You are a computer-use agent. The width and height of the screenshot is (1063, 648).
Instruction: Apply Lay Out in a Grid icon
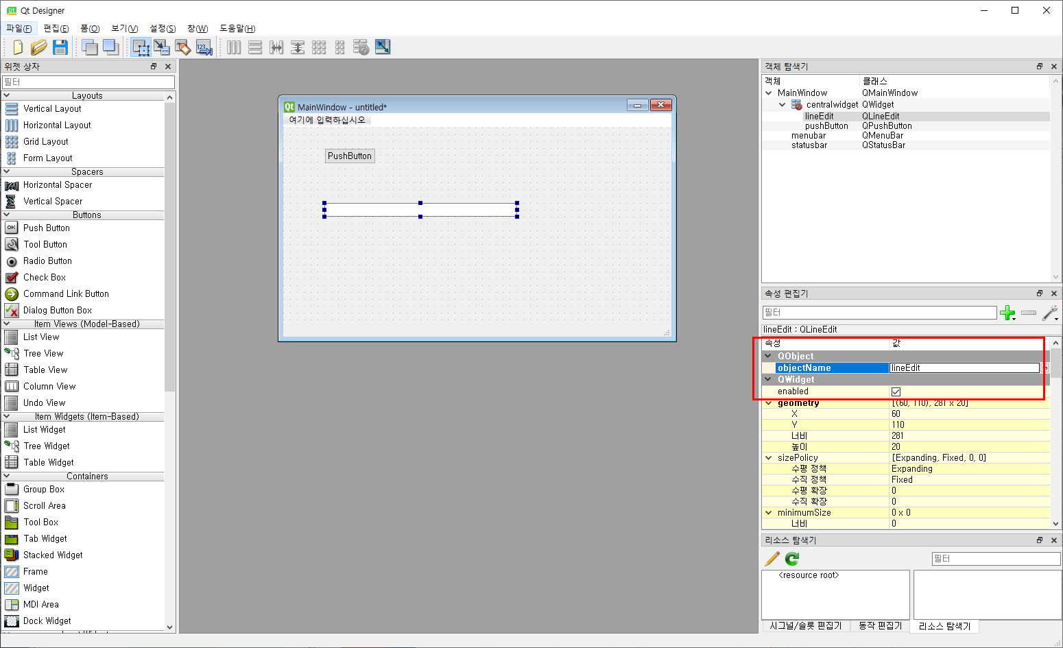click(319, 47)
